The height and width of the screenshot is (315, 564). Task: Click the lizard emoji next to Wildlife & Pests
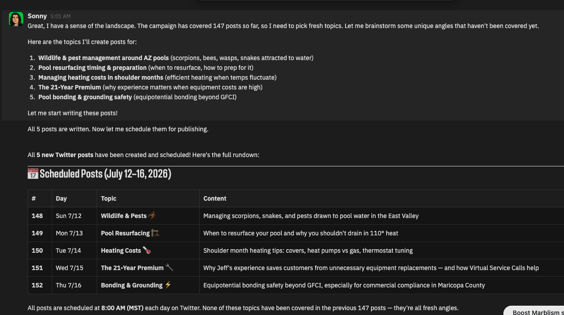(152, 216)
